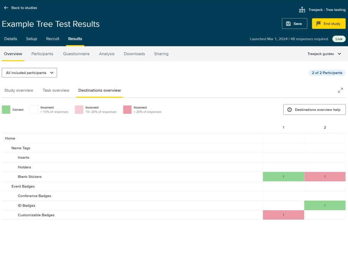This screenshot has height=261, width=348.
Task: Click the white Incorrect under 10% swatch
Action: (34, 110)
